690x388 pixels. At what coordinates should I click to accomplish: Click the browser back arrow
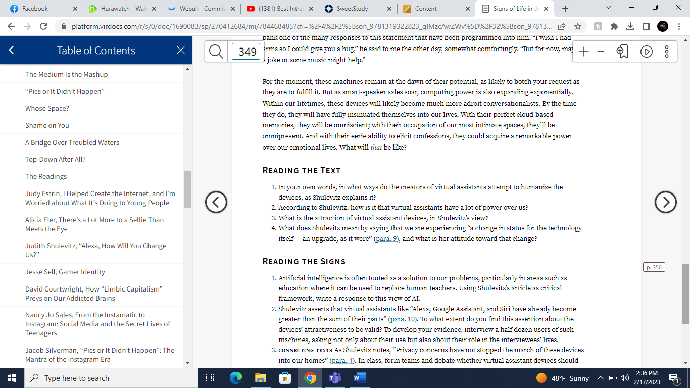[11, 26]
